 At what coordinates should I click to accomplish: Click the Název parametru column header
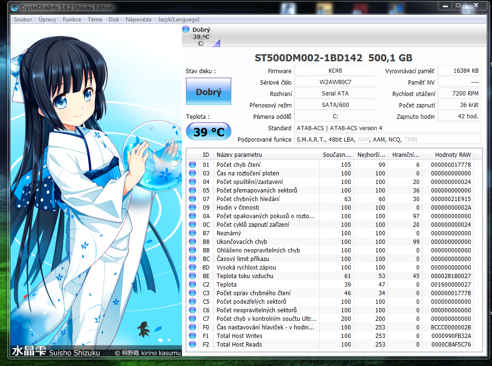[x=266, y=154]
